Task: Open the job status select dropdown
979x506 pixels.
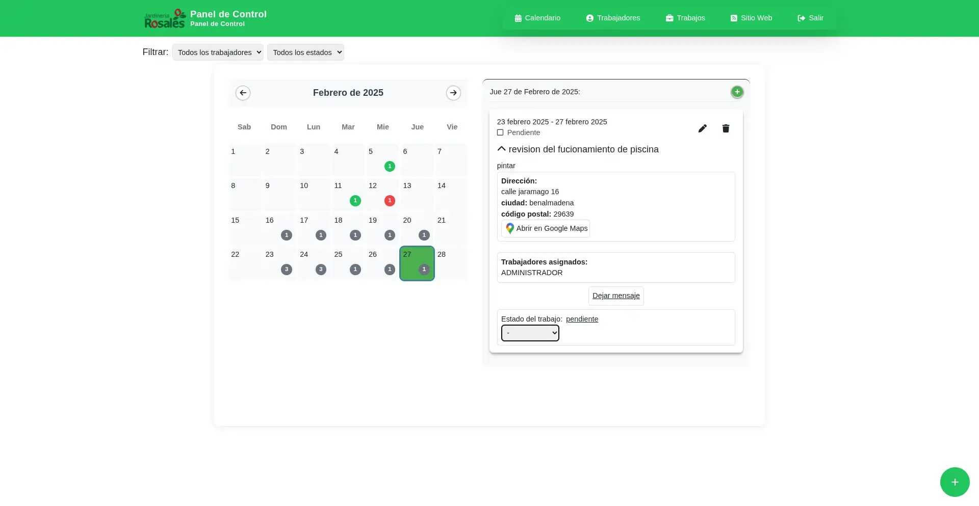Action: (x=530, y=333)
